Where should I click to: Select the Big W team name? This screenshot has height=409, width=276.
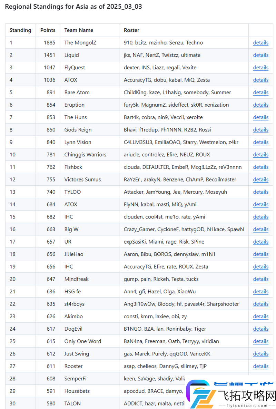[x=71, y=229]
